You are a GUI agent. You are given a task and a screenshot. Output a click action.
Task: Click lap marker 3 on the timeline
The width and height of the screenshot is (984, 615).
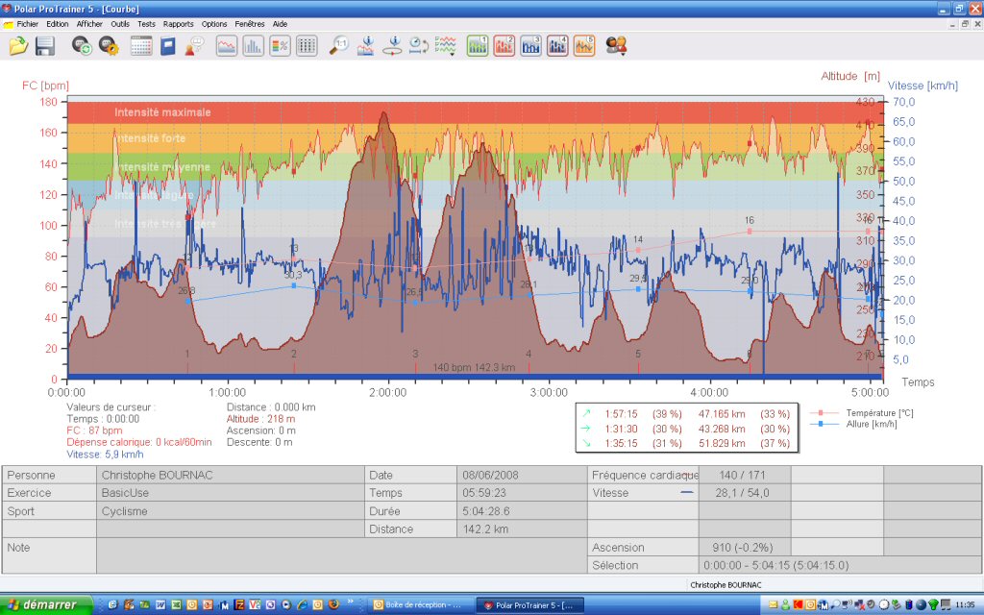(x=415, y=354)
